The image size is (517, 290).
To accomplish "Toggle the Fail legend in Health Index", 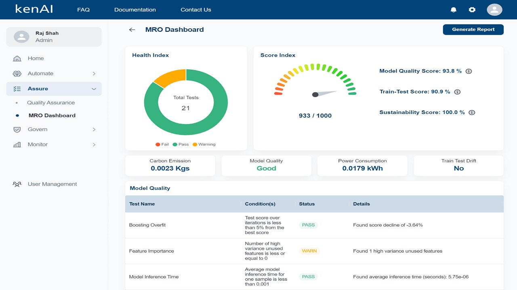I will click(x=162, y=144).
